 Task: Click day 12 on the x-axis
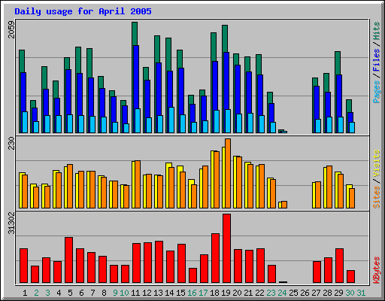pyautogui.click(x=147, y=293)
